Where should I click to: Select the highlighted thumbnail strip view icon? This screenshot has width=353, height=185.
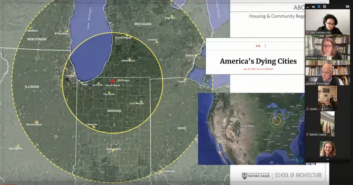point(319,6)
